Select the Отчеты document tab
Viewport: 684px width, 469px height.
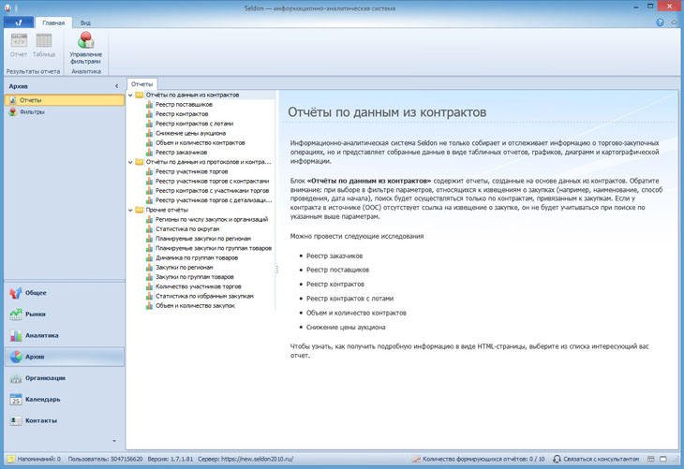[x=141, y=84]
